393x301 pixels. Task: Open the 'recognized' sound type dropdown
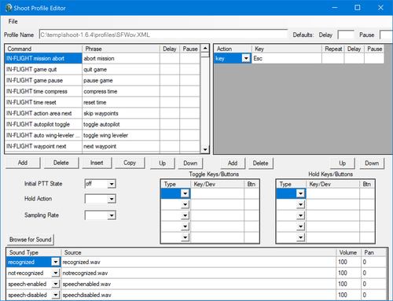(x=56, y=262)
